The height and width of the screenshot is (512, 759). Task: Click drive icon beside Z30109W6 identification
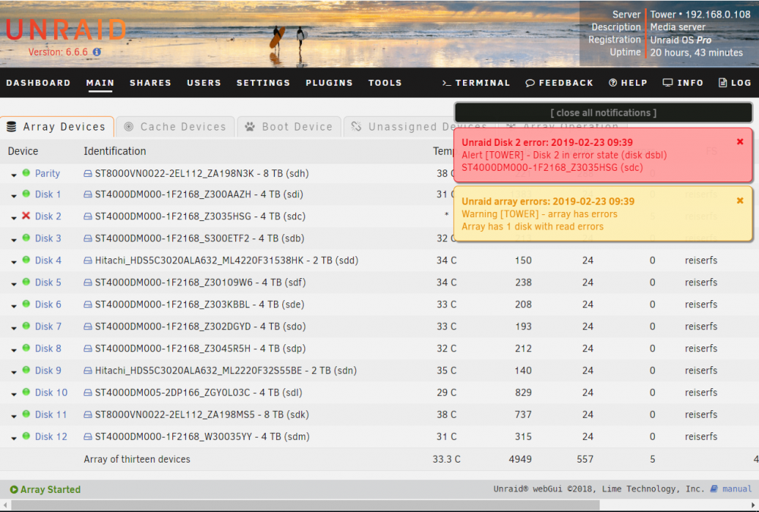87,283
